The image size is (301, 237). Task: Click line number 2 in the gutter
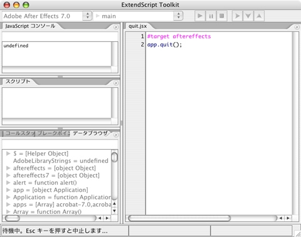tap(142, 45)
